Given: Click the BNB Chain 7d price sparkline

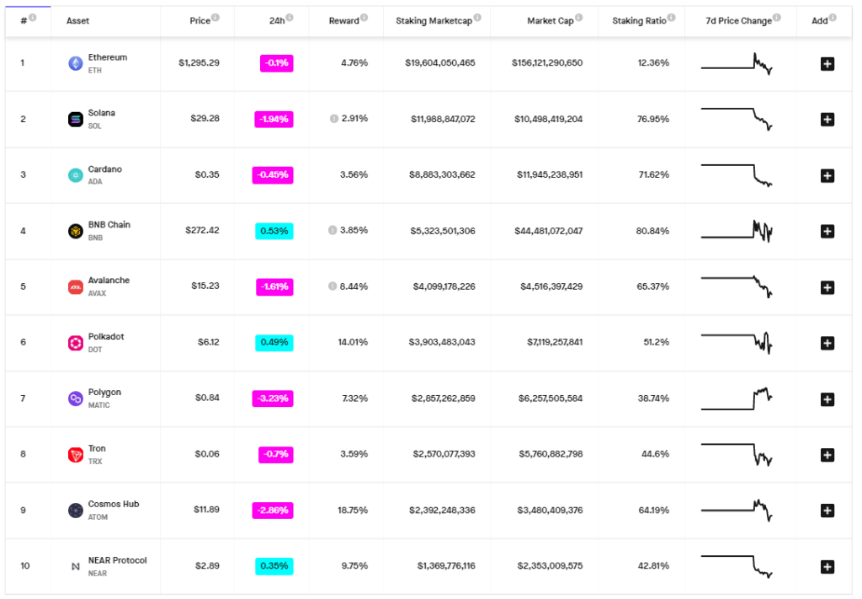Looking at the screenshot, I should coord(737,230).
